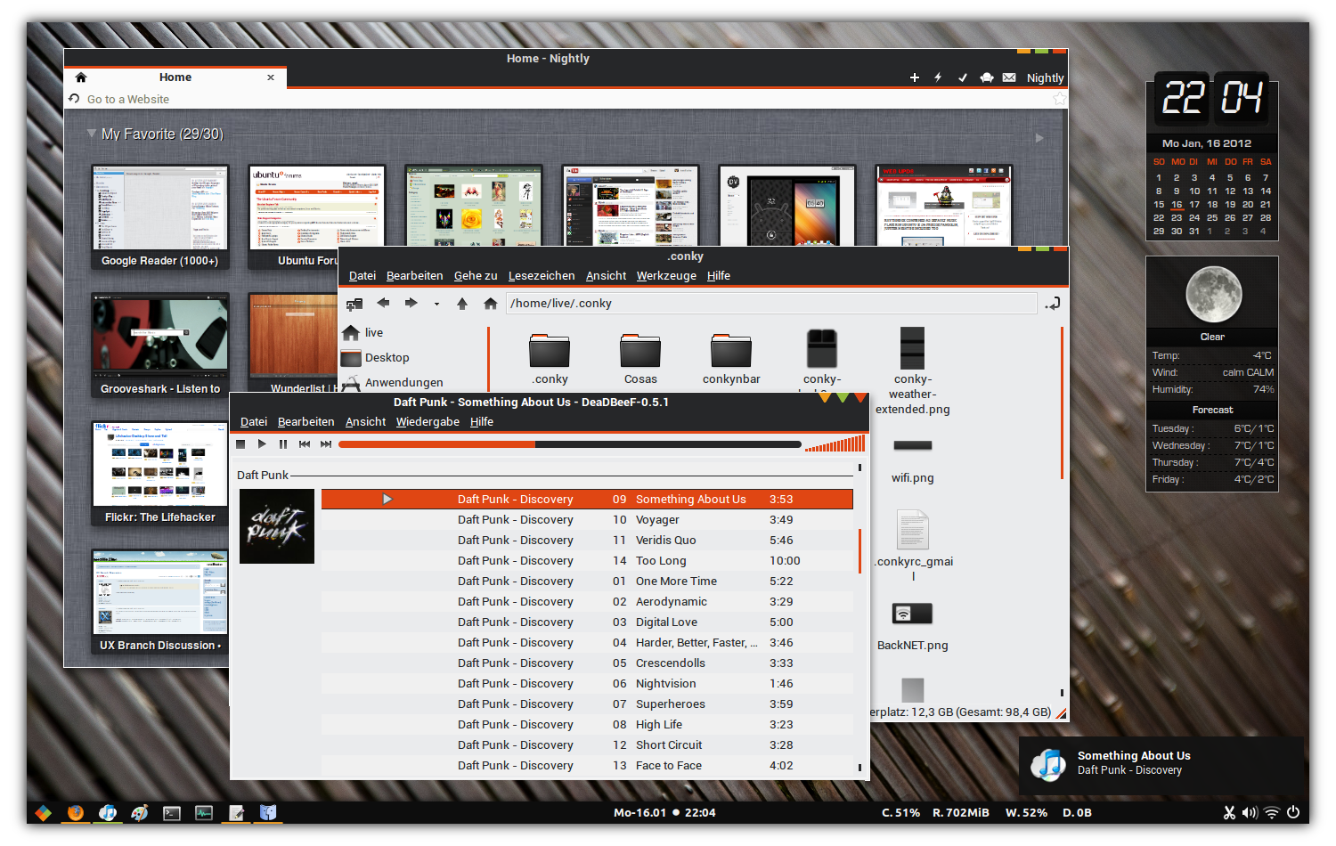Go up one folder in file manager

[462, 304]
